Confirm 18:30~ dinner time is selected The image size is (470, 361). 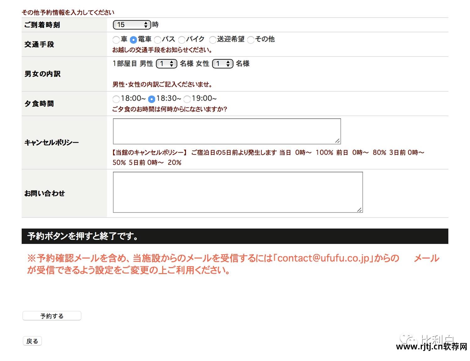(152, 99)
